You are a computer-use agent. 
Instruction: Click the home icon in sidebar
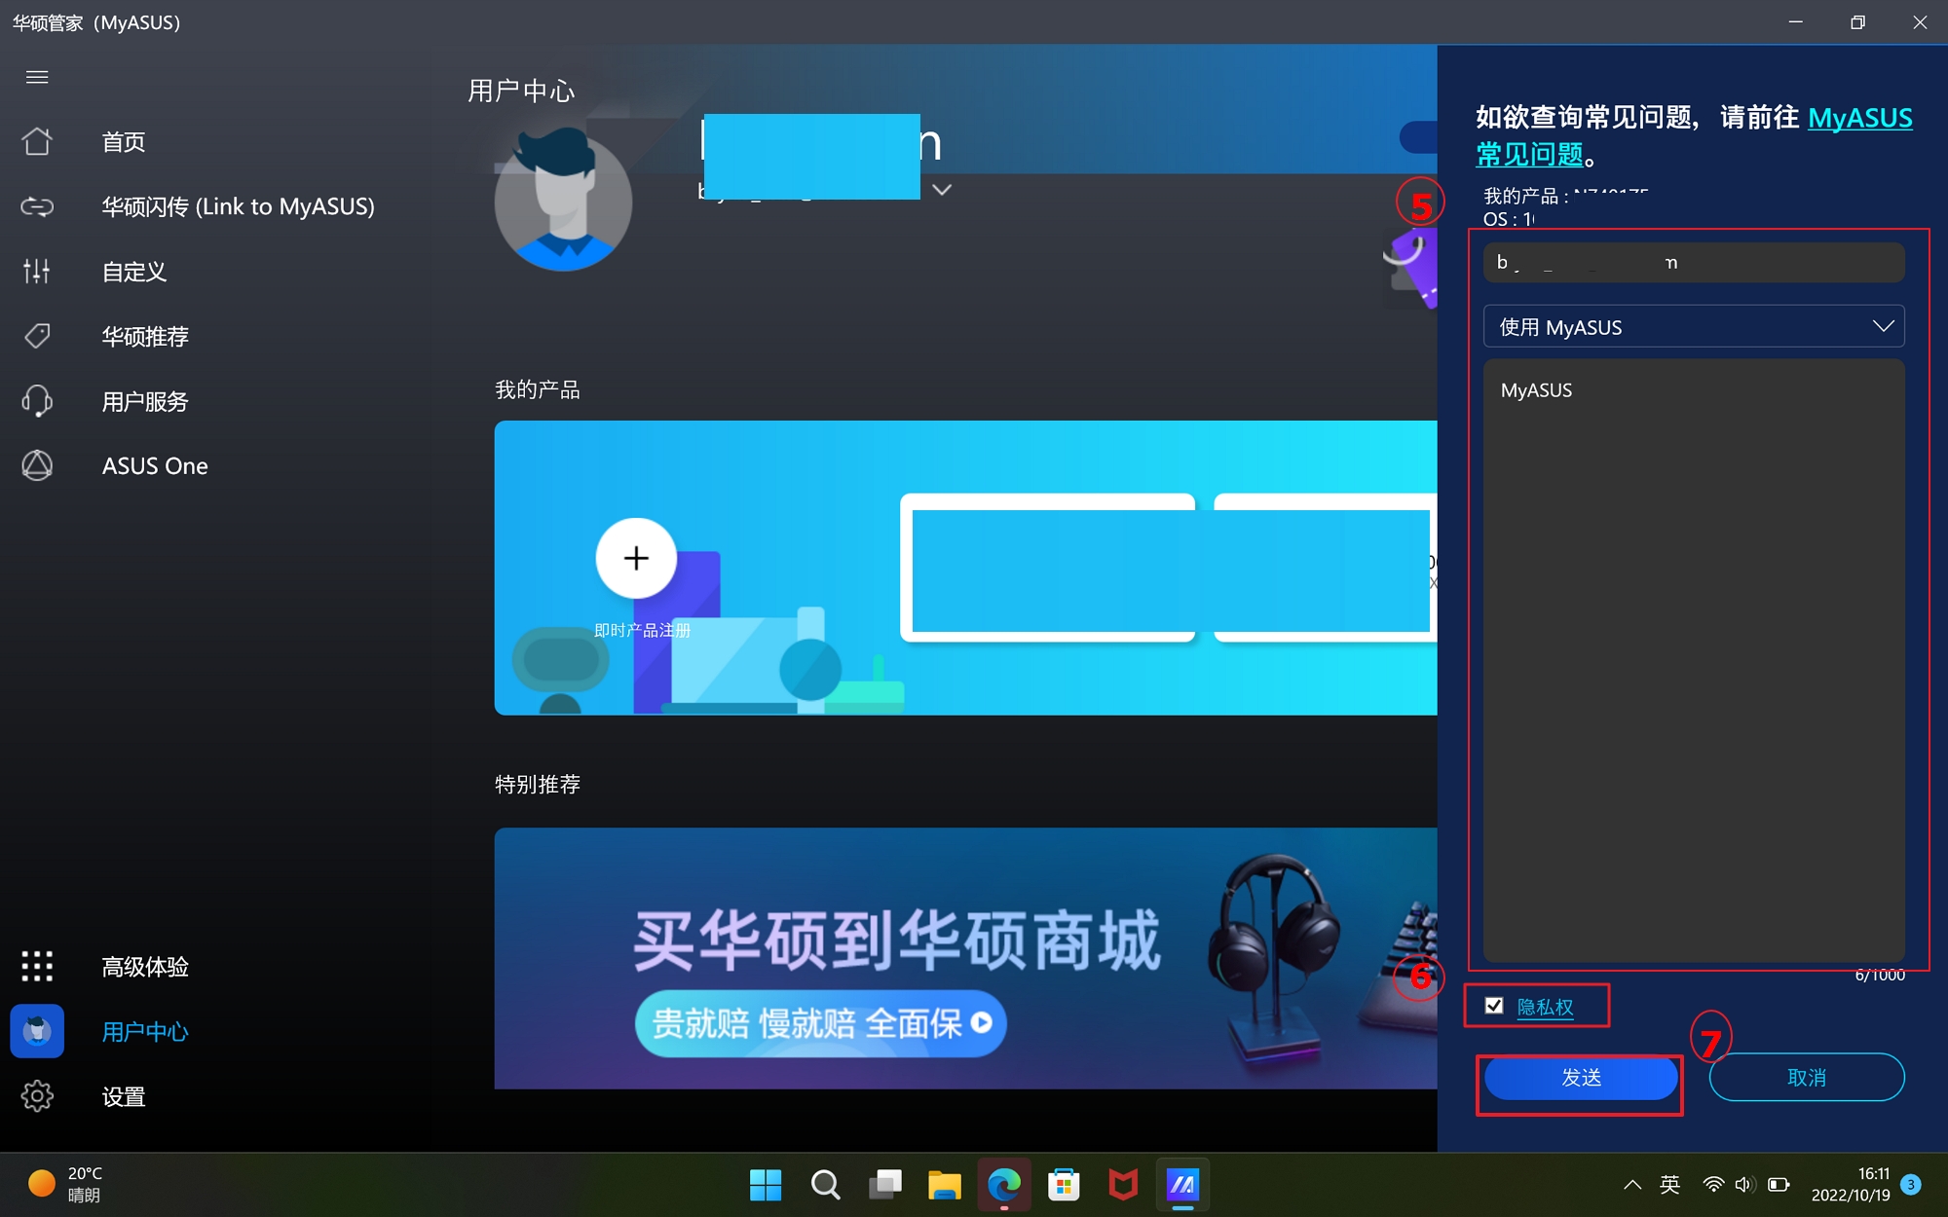[x=37, y=142]
